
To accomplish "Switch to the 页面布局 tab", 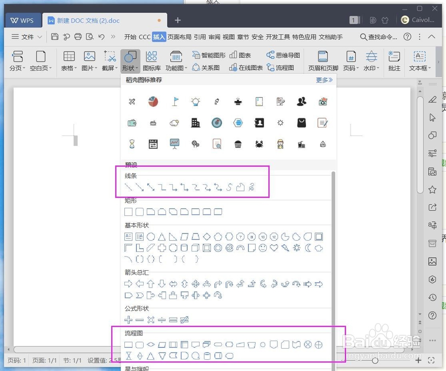I will tap(179, 37).
